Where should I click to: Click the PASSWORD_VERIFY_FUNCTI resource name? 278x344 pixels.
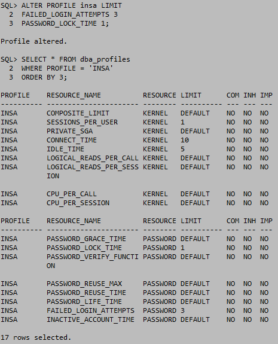[x=93, y=257]
